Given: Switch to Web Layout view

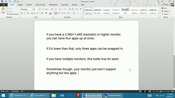Looking at the screenshot, I should click(x=150, y=91).
